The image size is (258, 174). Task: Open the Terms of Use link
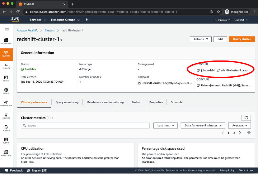246,170
